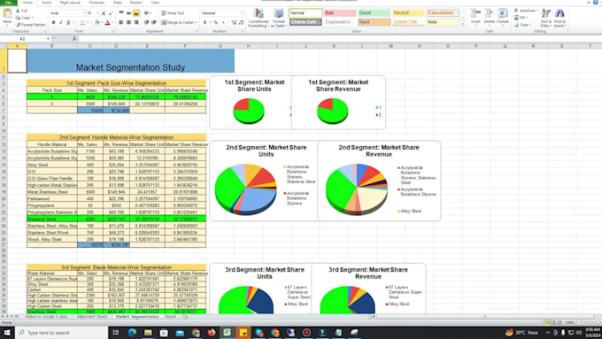Apply the Bad cell style

coord(340,13)
